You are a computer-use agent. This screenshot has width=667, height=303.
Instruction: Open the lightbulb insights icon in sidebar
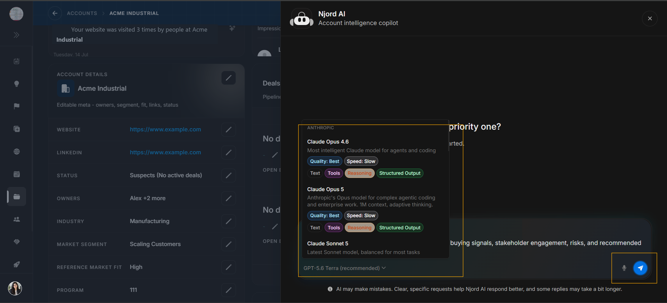click(16, 84)
